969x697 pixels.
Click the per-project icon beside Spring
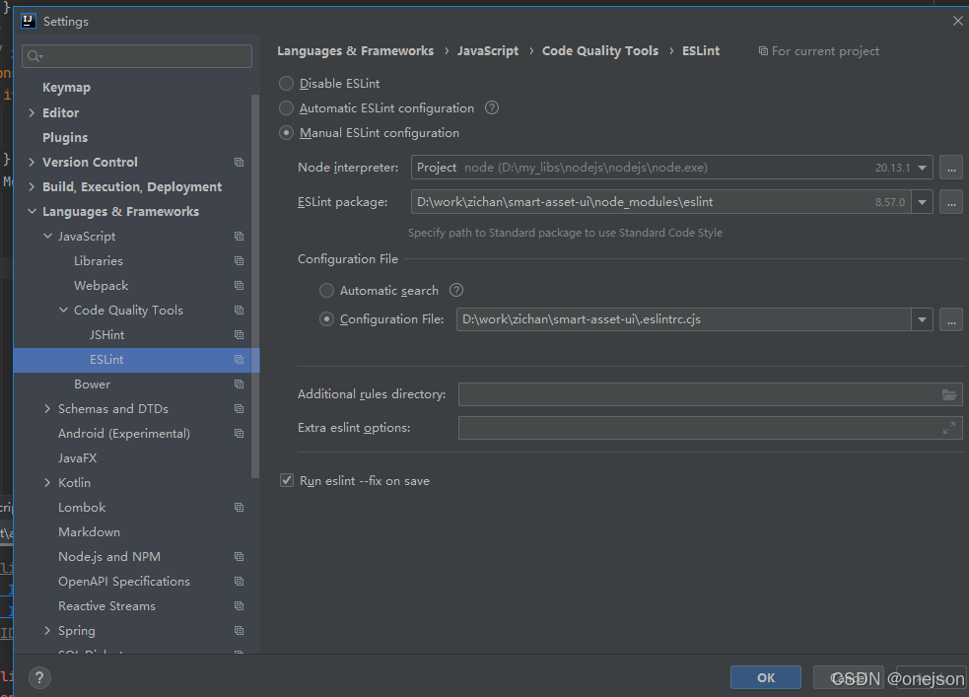point(240,631)
